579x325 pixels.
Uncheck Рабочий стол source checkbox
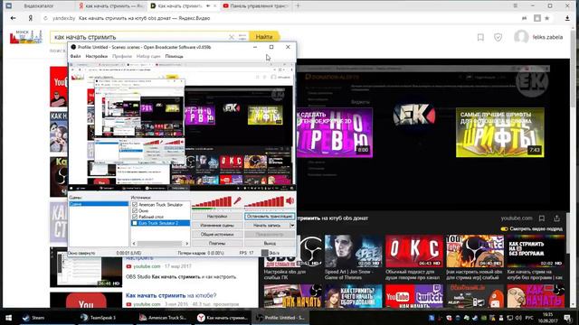click(x=135, y=217)
